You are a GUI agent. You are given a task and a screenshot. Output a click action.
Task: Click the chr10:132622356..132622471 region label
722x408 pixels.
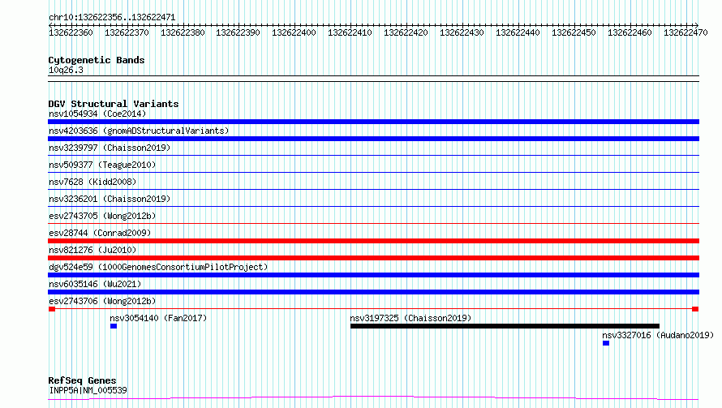pos(112,18)
